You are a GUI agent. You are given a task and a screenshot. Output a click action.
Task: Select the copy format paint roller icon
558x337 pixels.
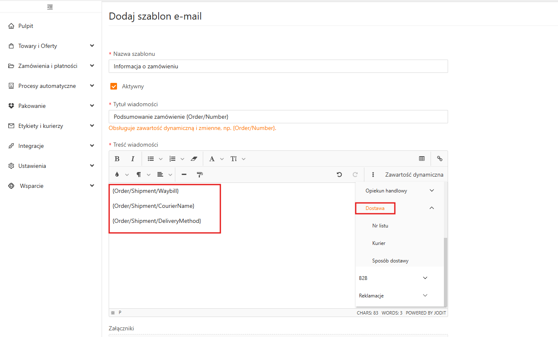200,175
